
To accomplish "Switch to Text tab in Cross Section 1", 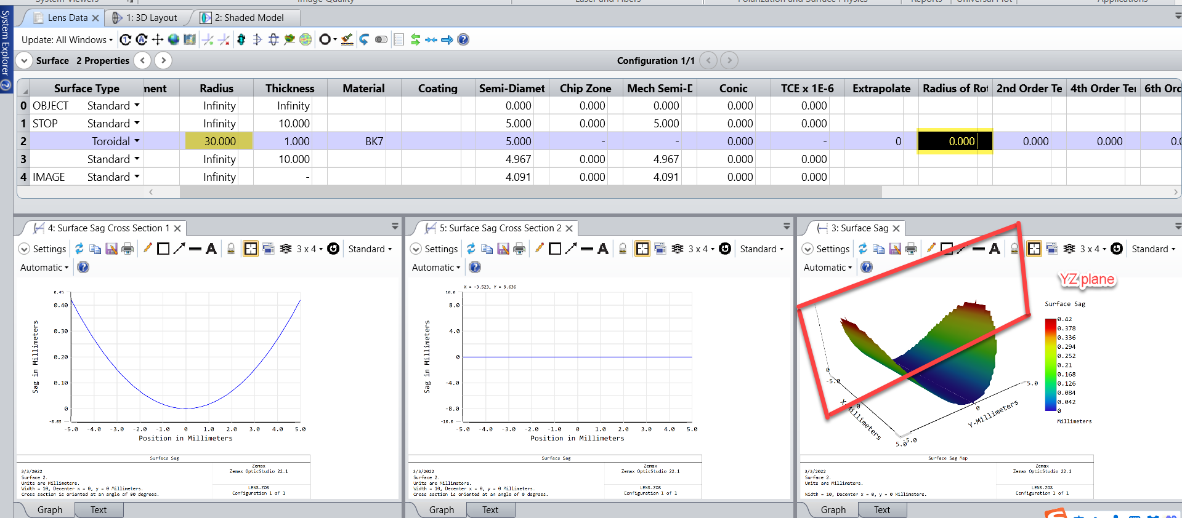I will click(x=99, y=510).
